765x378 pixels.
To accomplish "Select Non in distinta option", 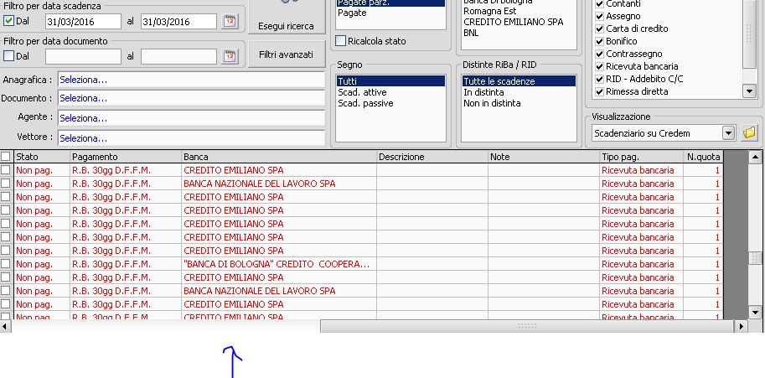I will click(519, 103).
